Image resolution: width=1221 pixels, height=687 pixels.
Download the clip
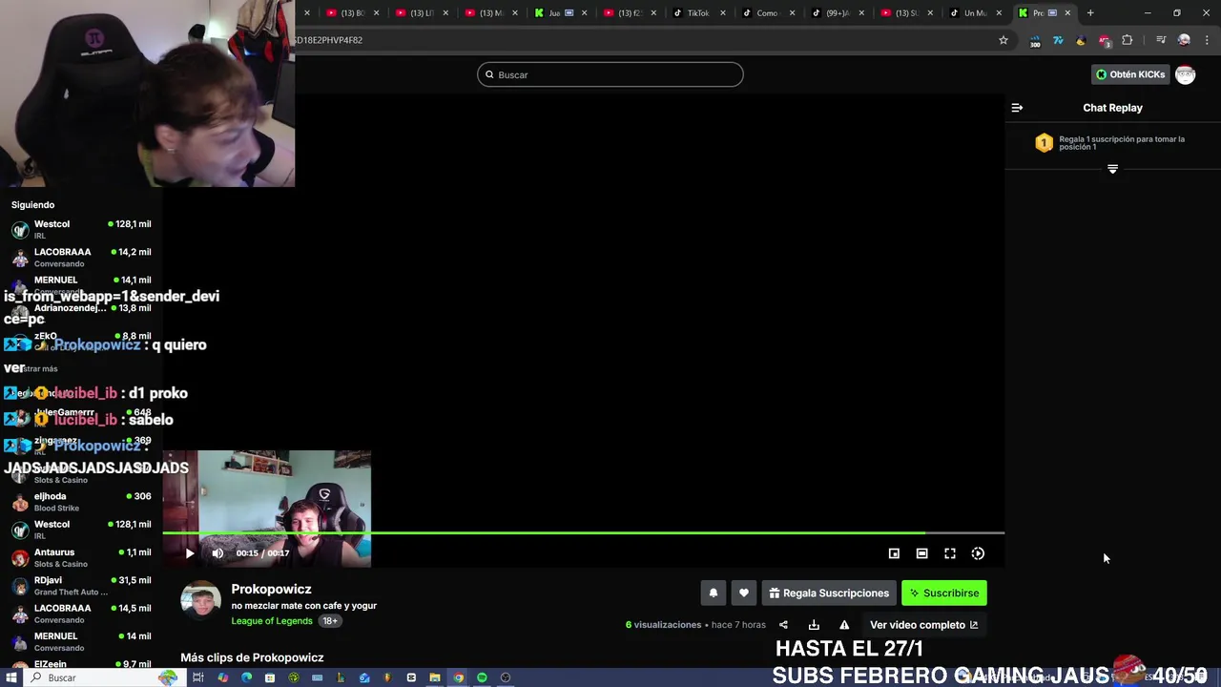tap(814, 625)
